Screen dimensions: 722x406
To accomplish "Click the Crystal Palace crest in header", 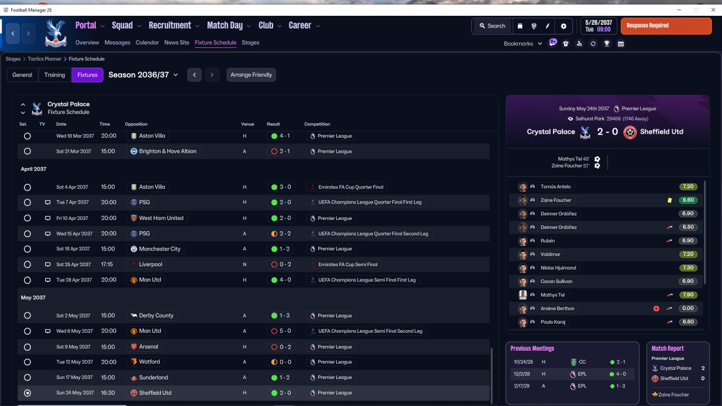I will (x=55, y=33).
